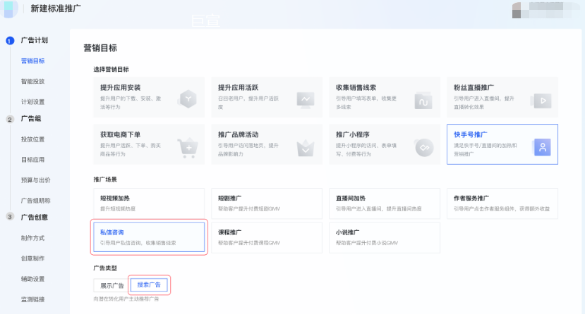The width and height of the screenshot is (585, 314).
Task: Click the logo icon beside 新建标准推广
Action: coord(10,9)
